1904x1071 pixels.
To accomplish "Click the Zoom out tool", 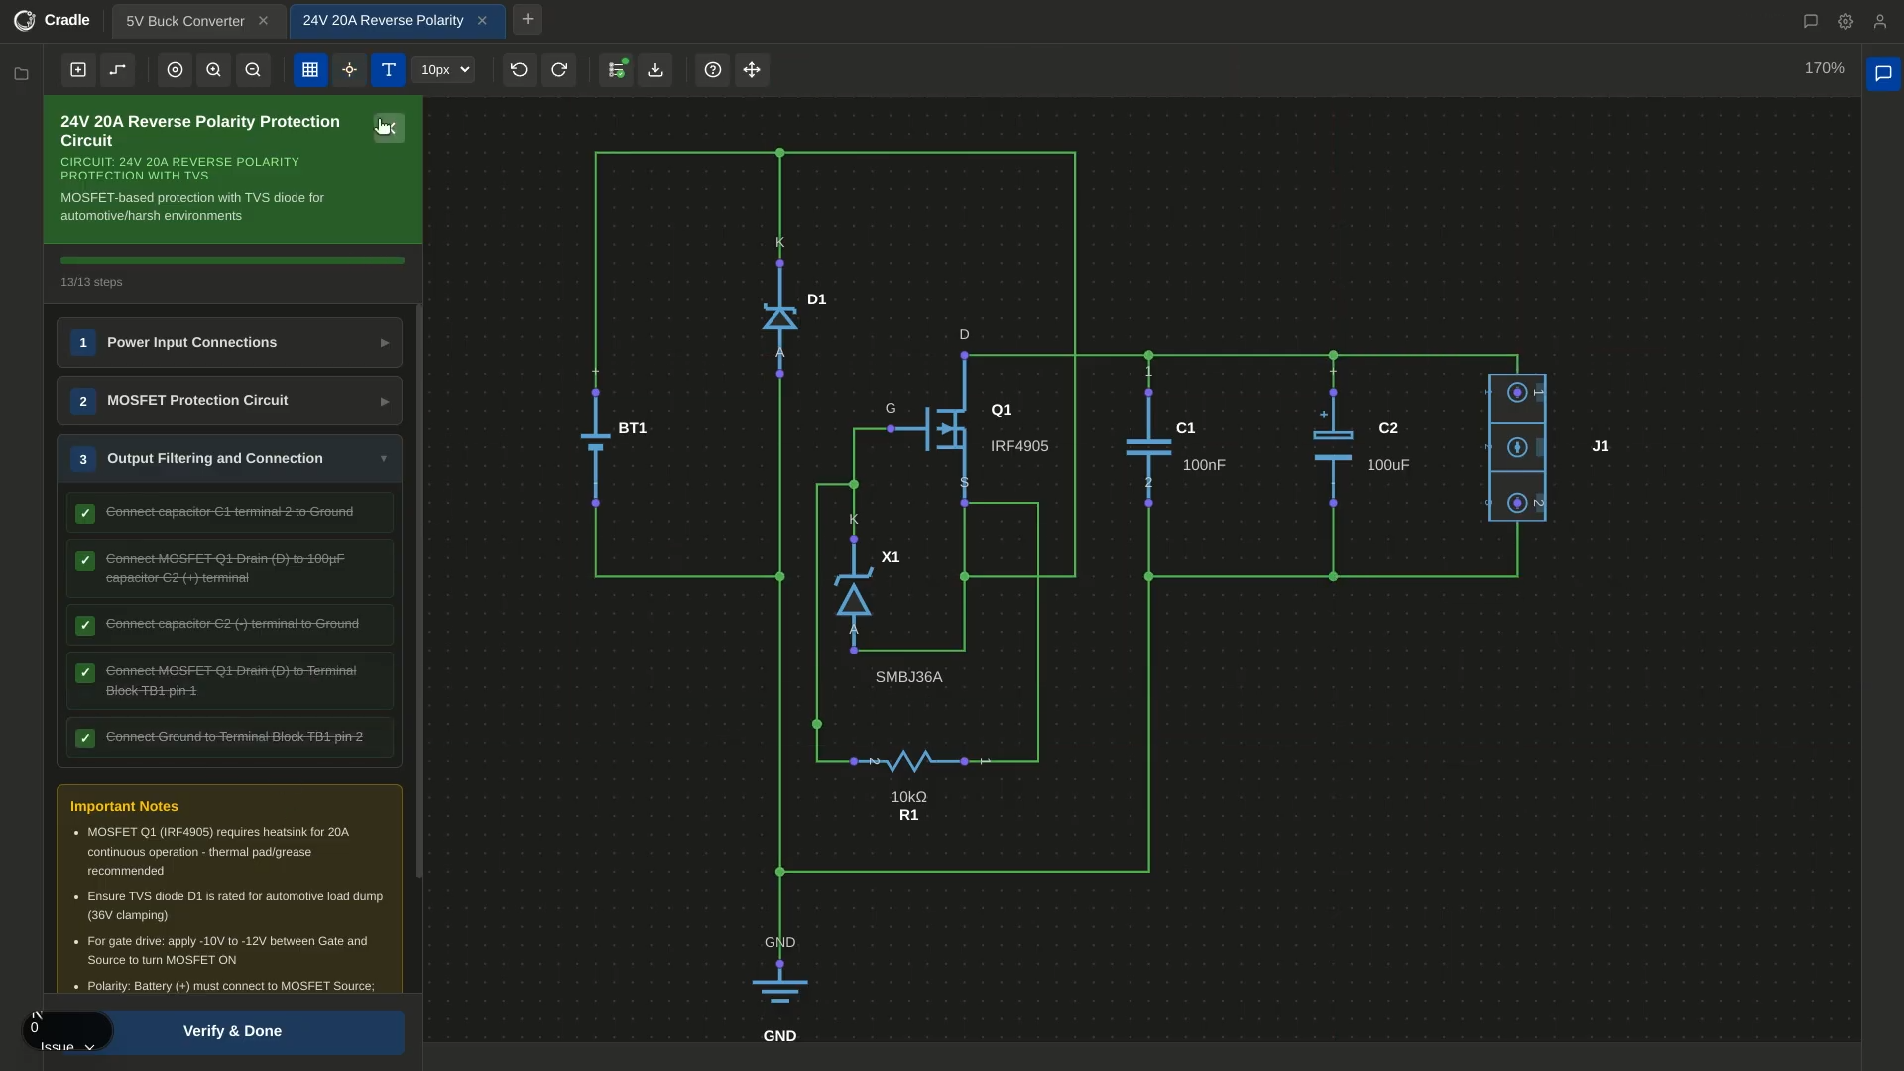I will (253, 70).
